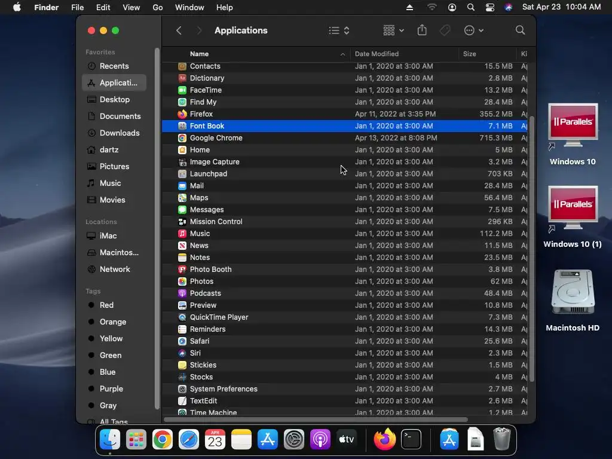Select the Google Chrome row

[x=345, y=138]
